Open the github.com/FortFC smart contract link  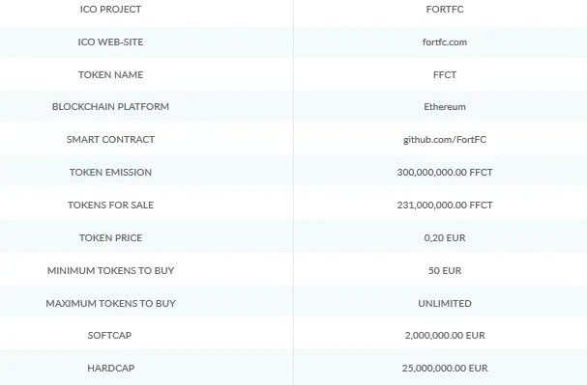click(445, 140)
